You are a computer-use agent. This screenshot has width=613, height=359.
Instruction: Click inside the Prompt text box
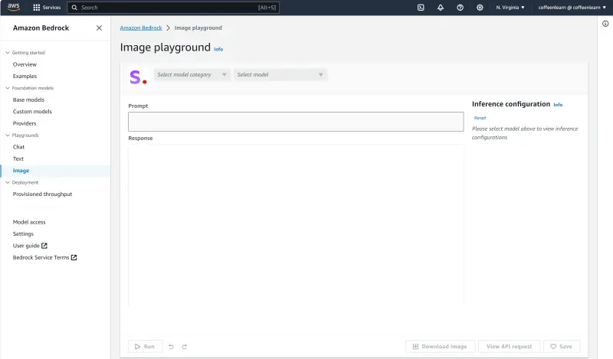(296, 122)
